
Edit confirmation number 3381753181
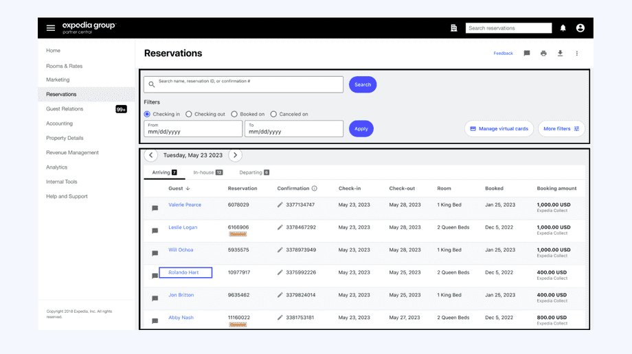(280, 318)
